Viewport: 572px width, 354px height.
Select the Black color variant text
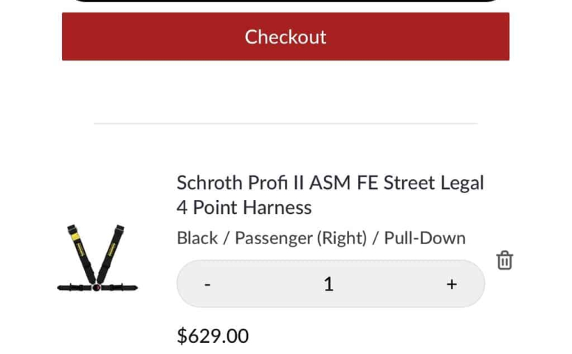pos(197,238)
